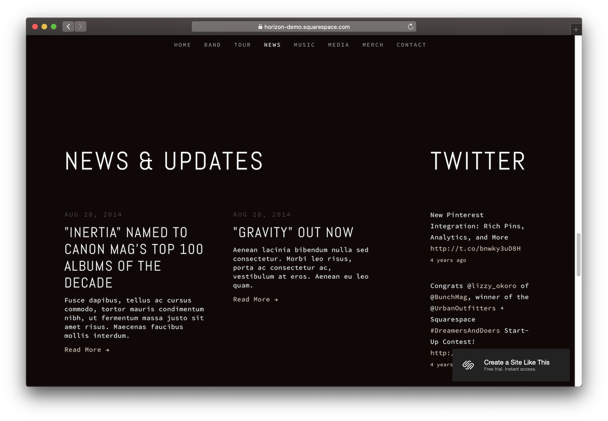Viewport: 608px width, 421px height.
Task: Visit the Merch page
Action: click(x=373, y=45)
